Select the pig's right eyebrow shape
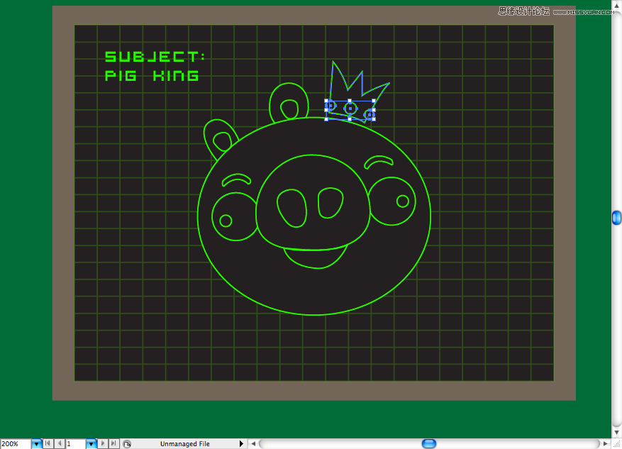This screenshot has width=622, height=449. tap(379, 162)
